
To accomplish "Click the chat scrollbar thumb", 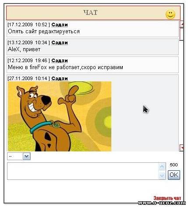I will click(x=181, y=34).
